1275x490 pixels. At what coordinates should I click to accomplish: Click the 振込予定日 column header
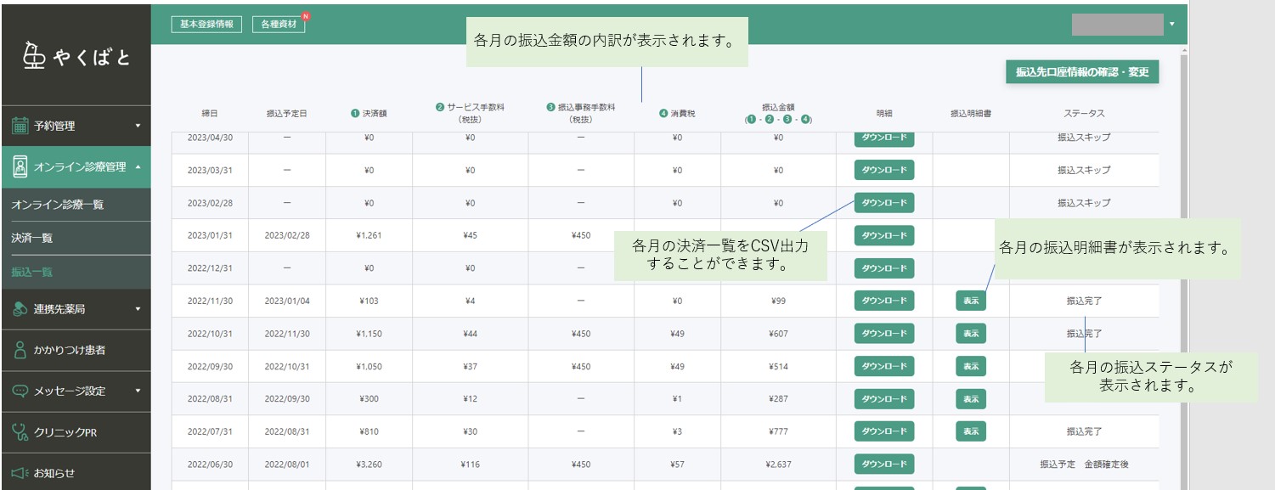287,113
